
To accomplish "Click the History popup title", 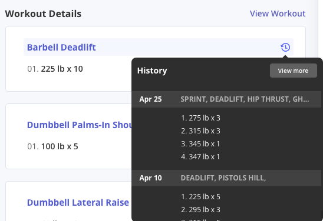I will 152,71.
